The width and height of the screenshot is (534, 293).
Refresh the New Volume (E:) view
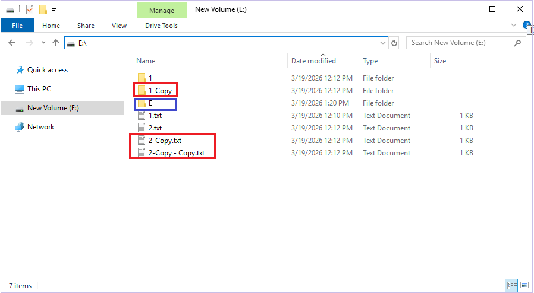click(x=394, y=43)
